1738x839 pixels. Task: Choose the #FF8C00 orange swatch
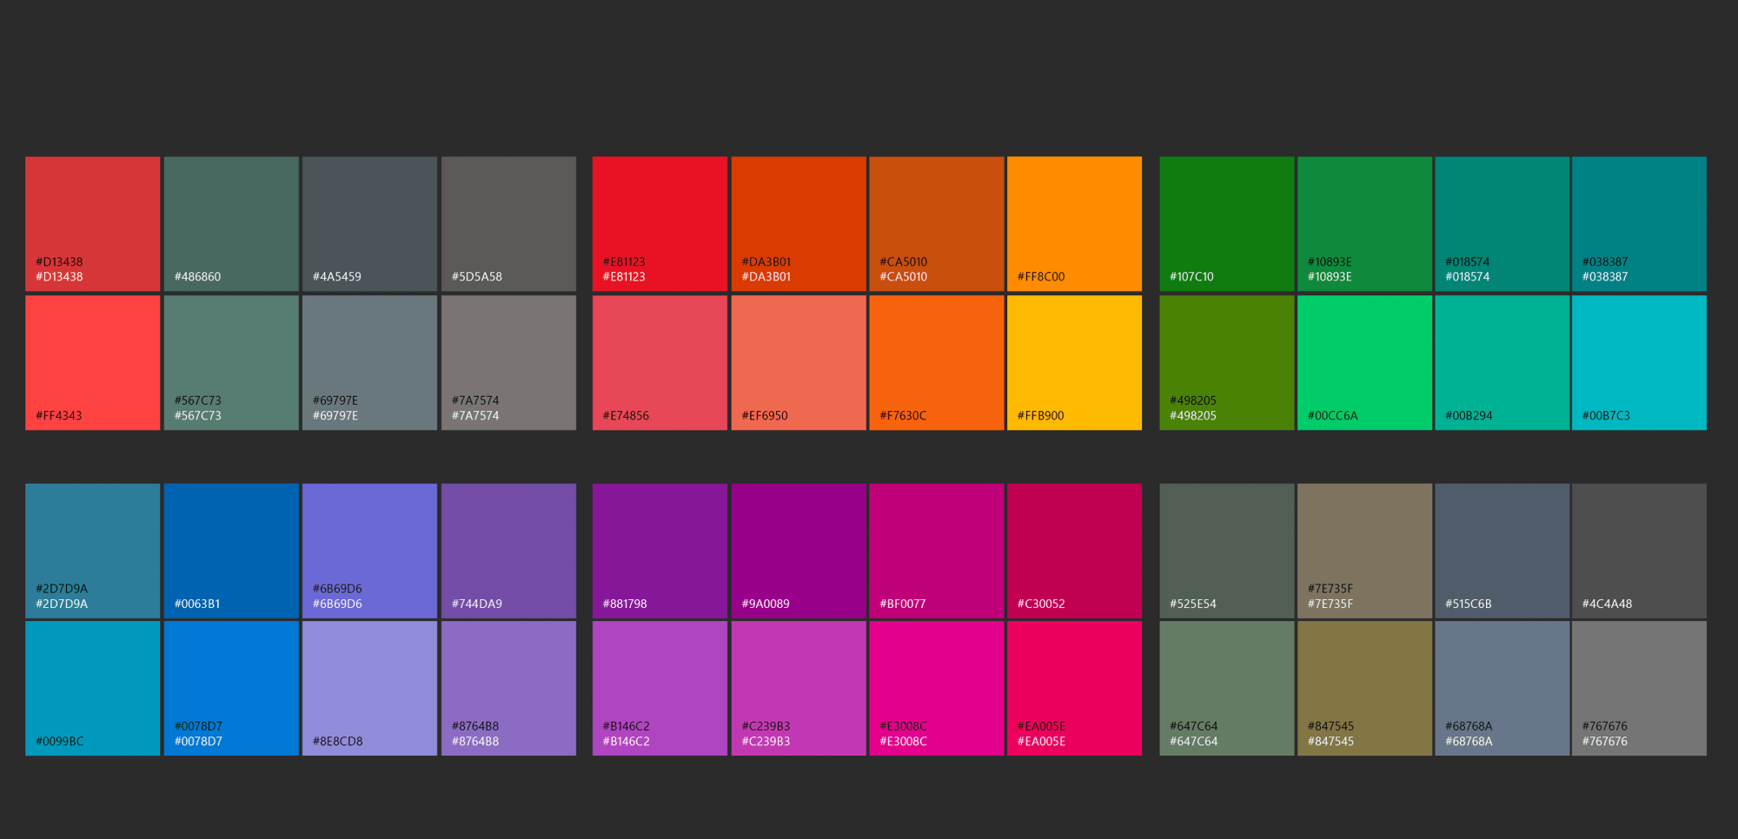coord(1074,223)
